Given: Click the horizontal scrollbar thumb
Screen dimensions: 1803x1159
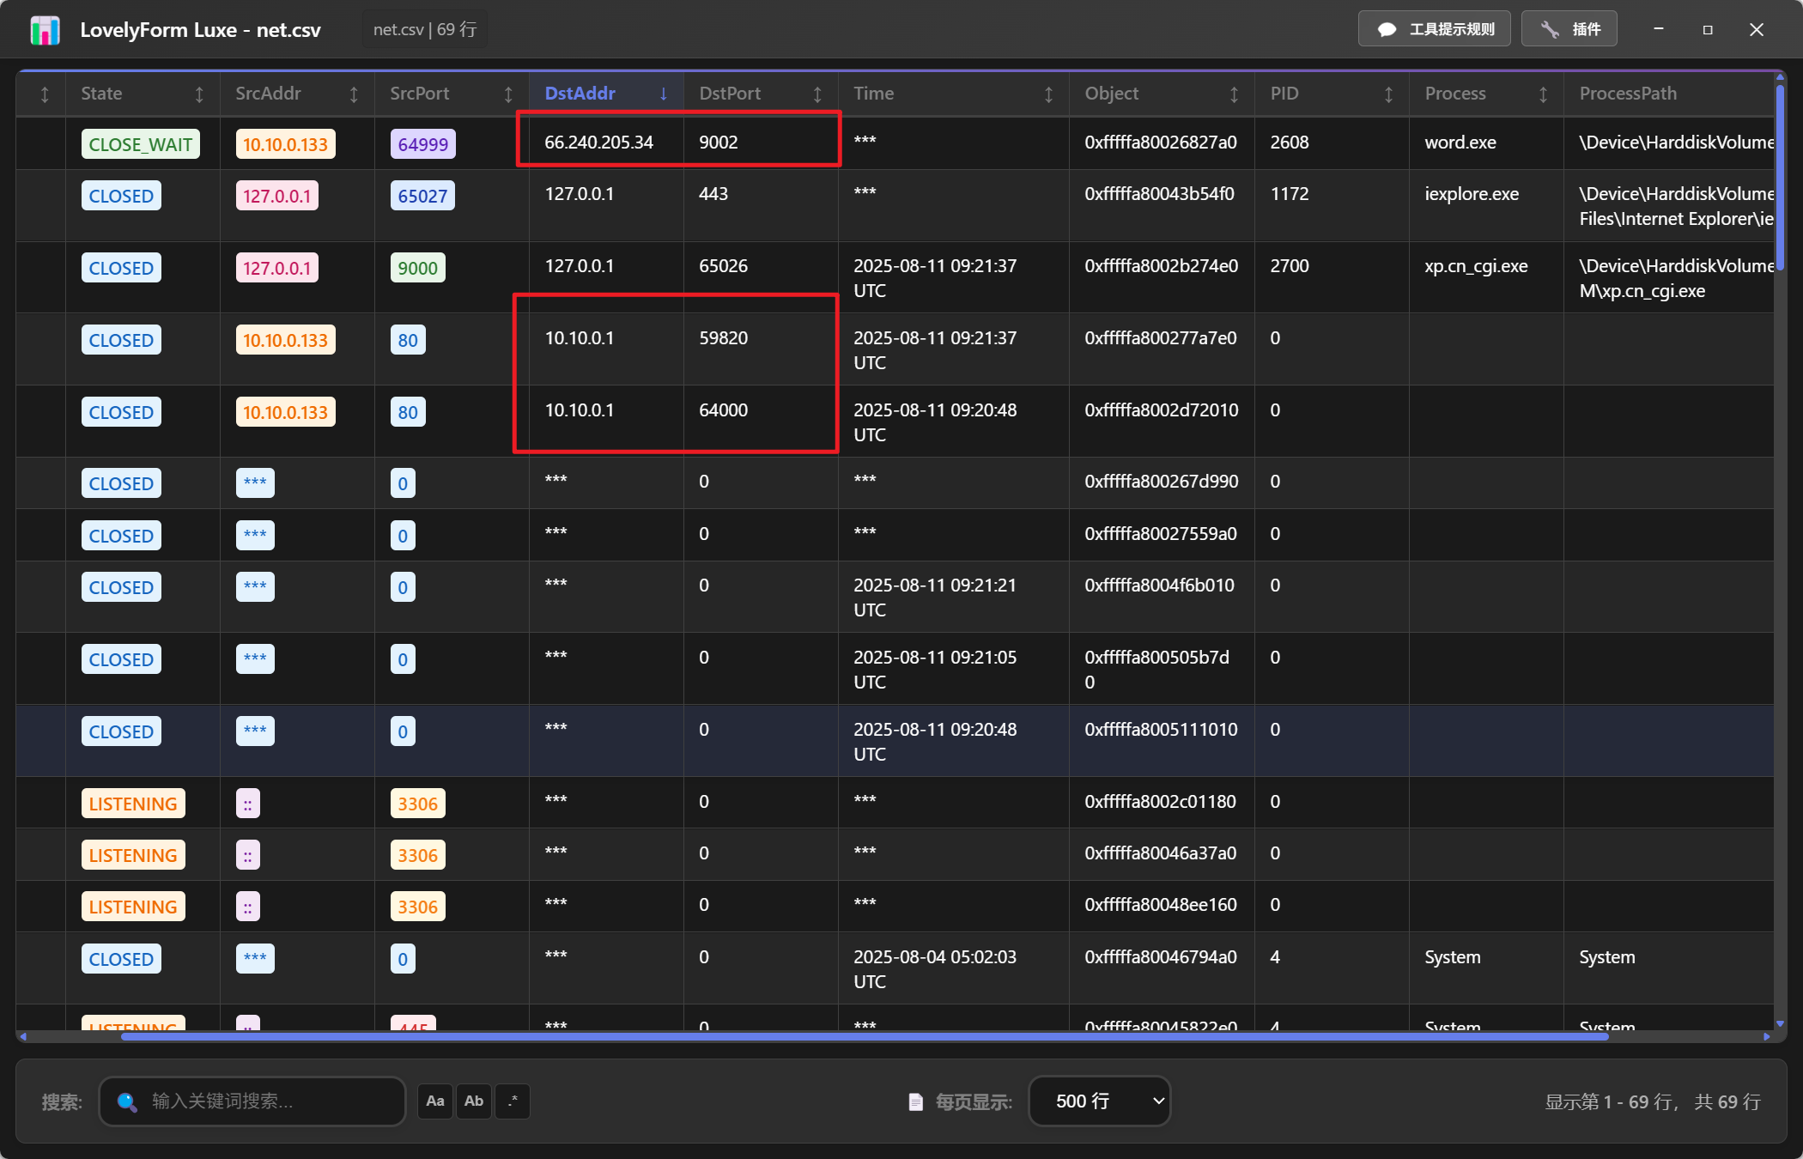Looking at the screenshot, I should [x=863, y=1037].
